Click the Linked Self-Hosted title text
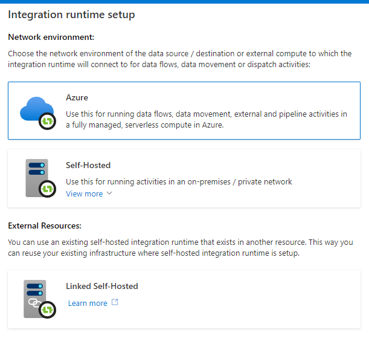 point(102,286)
